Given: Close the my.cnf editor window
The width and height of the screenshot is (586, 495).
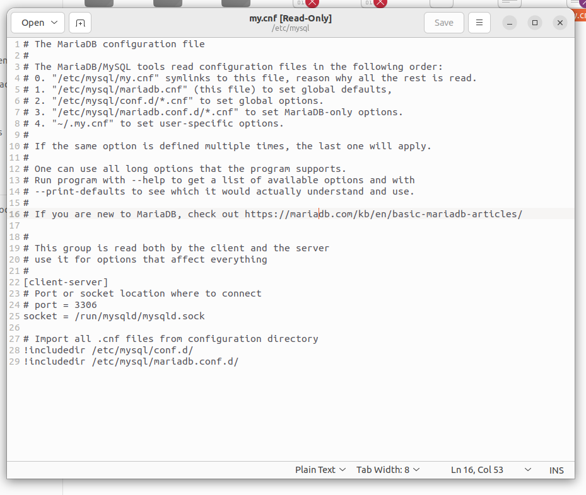Looking at the screenshot, I should coord(560,23).
